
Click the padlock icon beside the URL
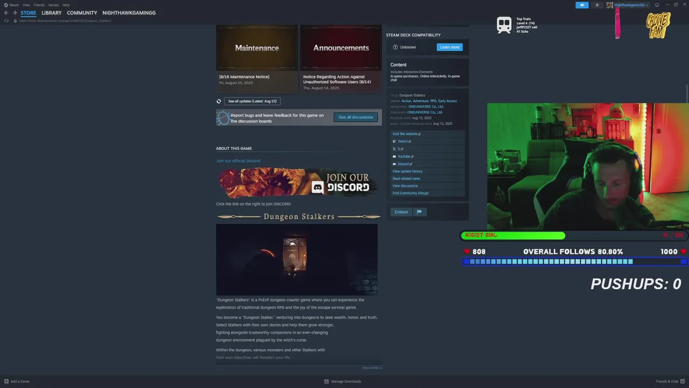[x=15, y=20]
